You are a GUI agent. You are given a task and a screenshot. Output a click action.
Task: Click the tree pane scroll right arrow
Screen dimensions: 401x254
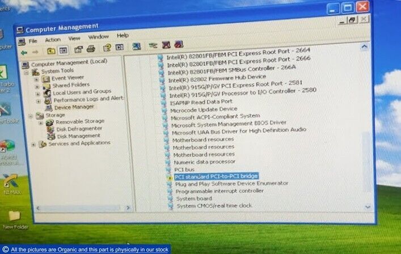128,208
